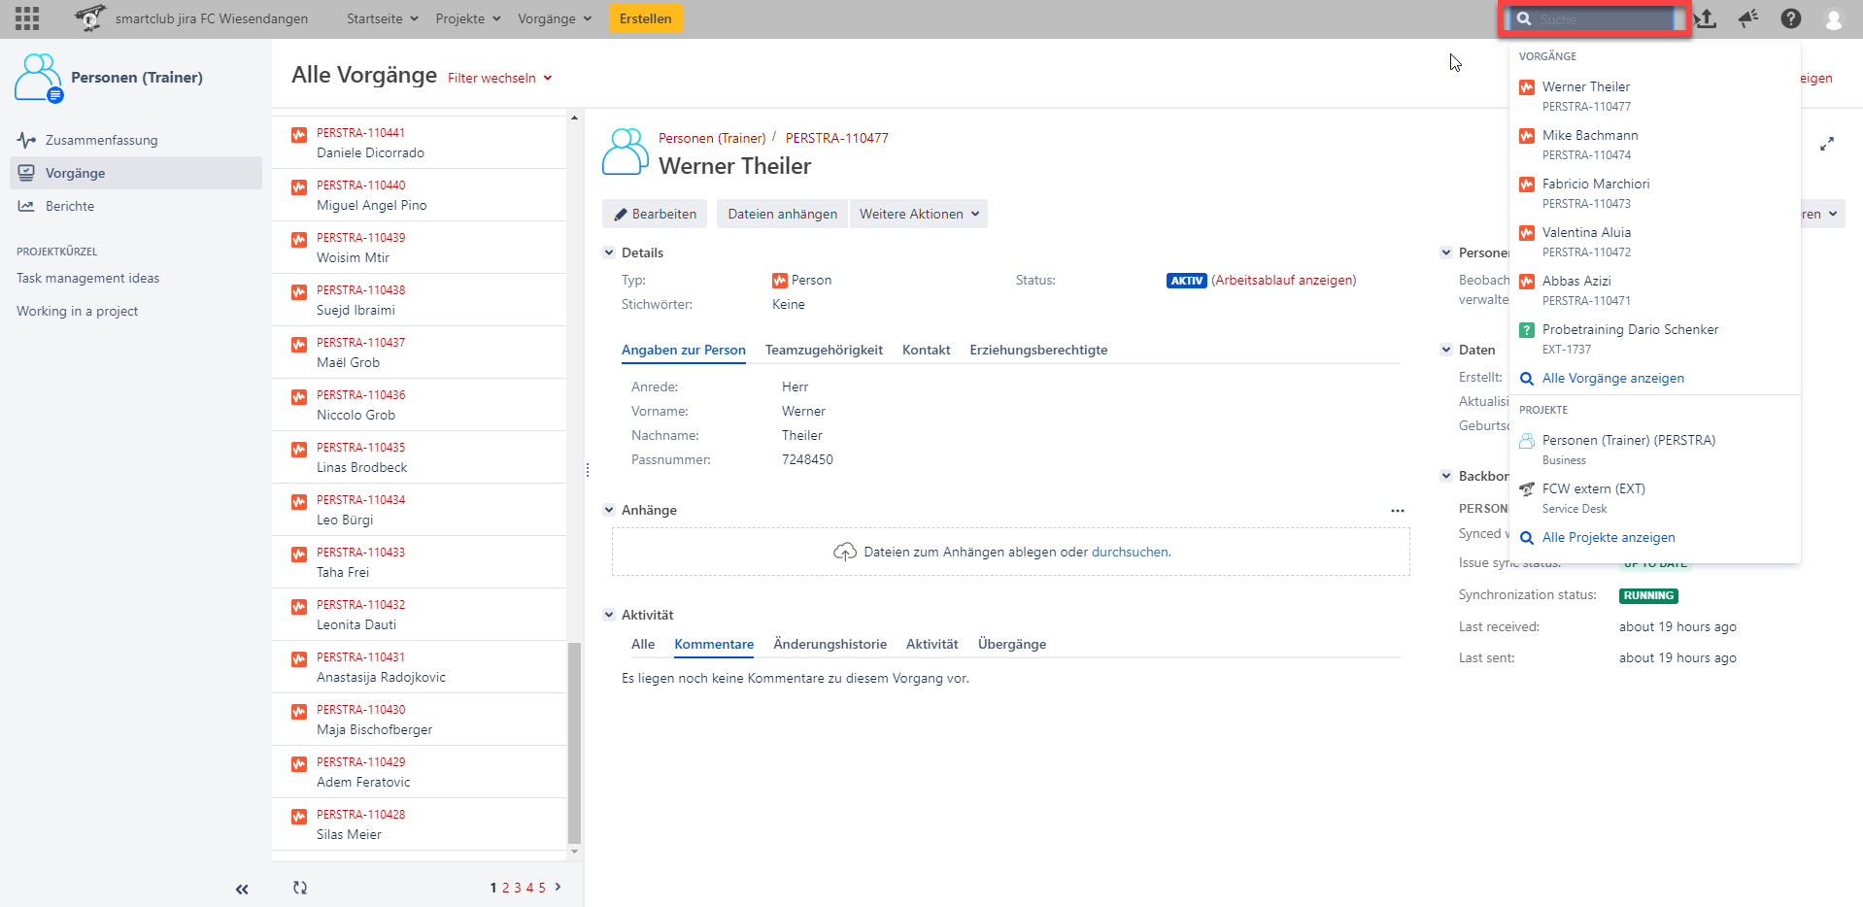Click the help question mark icon

pyautogui.click(x=1791, y=18)
